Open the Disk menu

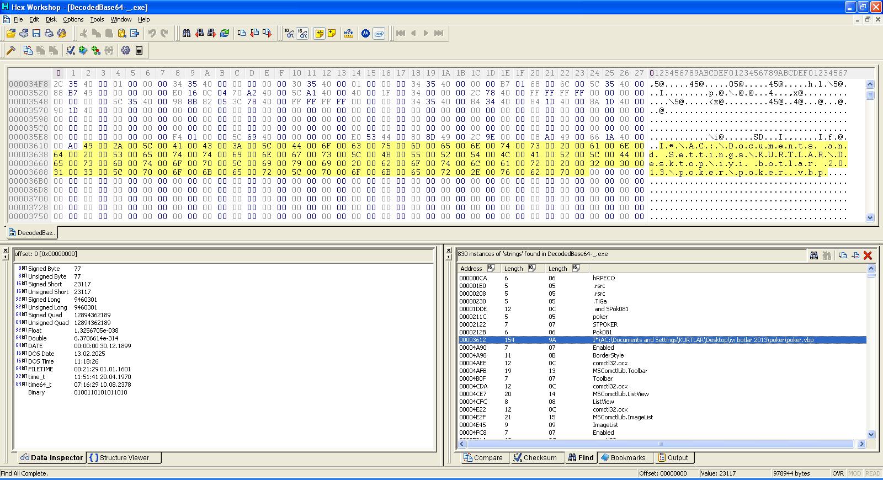(x=51, y=19)
